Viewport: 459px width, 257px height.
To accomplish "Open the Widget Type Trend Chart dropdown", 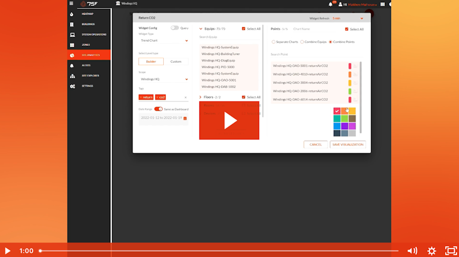I will point(164,41).
